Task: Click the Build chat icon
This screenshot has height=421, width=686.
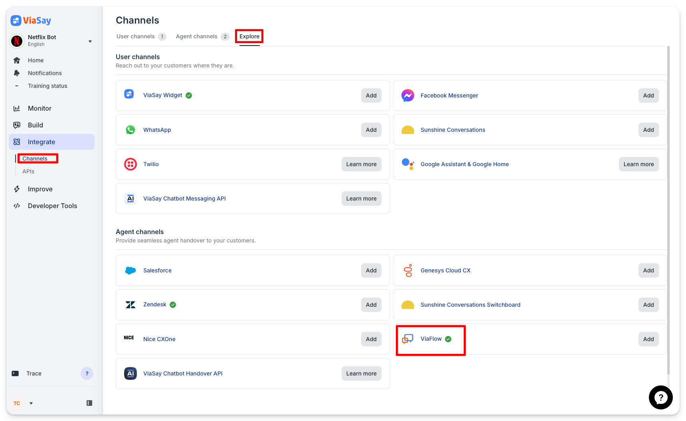Action: (x=17, y=125)
